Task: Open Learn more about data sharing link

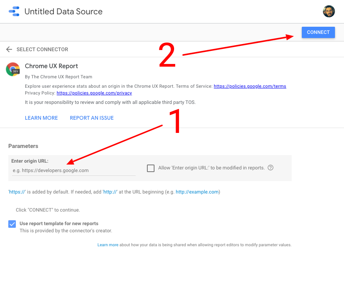Action: coord(108,245)
